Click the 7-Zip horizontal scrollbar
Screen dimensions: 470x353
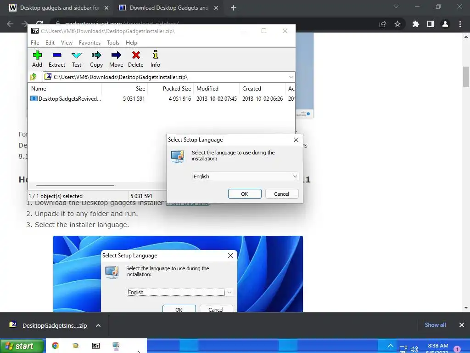coord(75,186)
